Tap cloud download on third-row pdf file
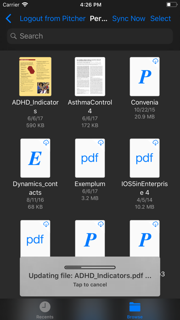 tap(46, 224)
